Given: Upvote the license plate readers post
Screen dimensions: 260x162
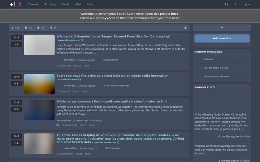Looking at the screenshot, I should (x=16, y=136).
